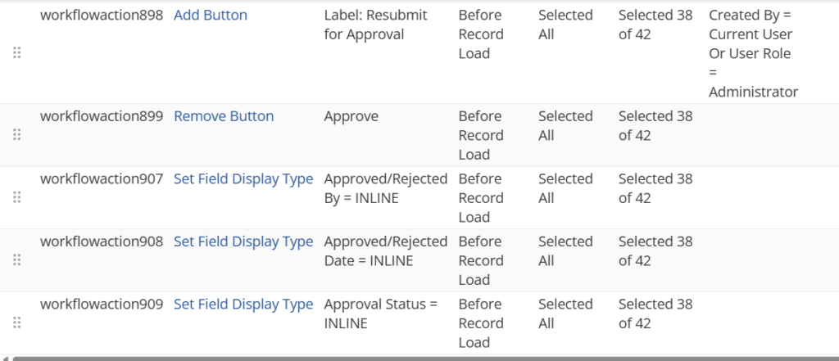Click 'Selected All' in workflowaction907 row
Screen dimensions: 839x361
[x=565, y=188]
